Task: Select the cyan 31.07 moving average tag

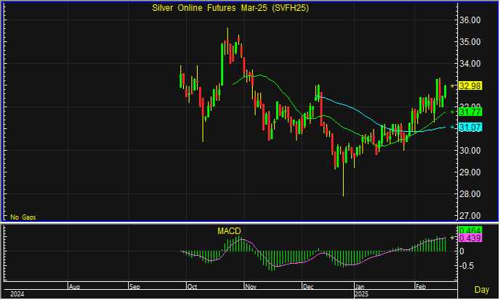Action: click(471, 128)
